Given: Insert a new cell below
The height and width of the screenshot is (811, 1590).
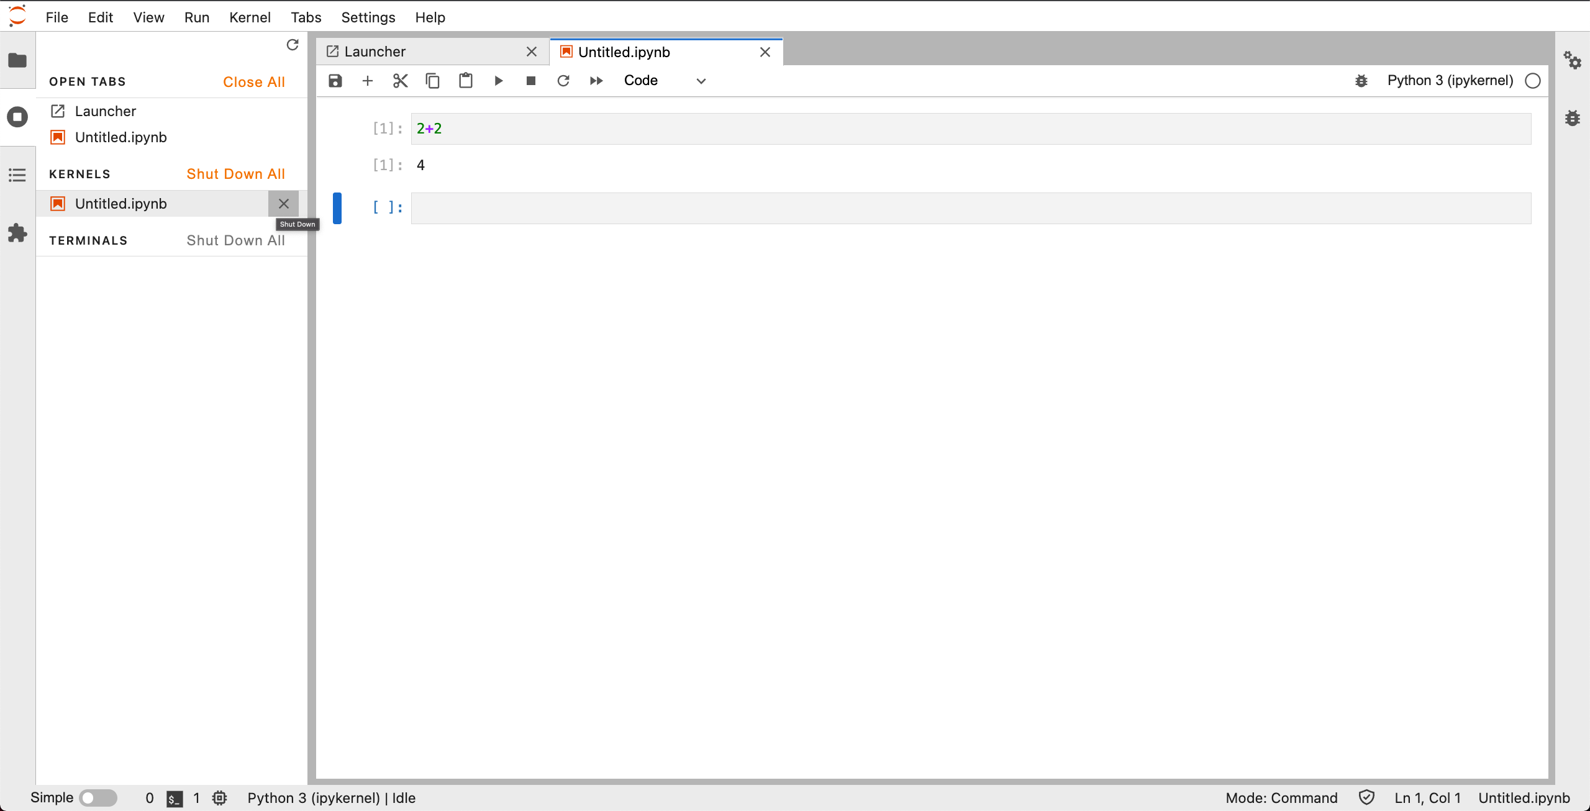Looking at the screenshot, I should (367, 81).
